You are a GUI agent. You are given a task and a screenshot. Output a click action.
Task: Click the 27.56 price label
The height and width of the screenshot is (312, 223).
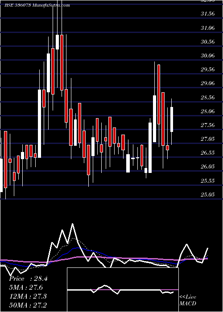pyautogui.click(x=208, y=125)
